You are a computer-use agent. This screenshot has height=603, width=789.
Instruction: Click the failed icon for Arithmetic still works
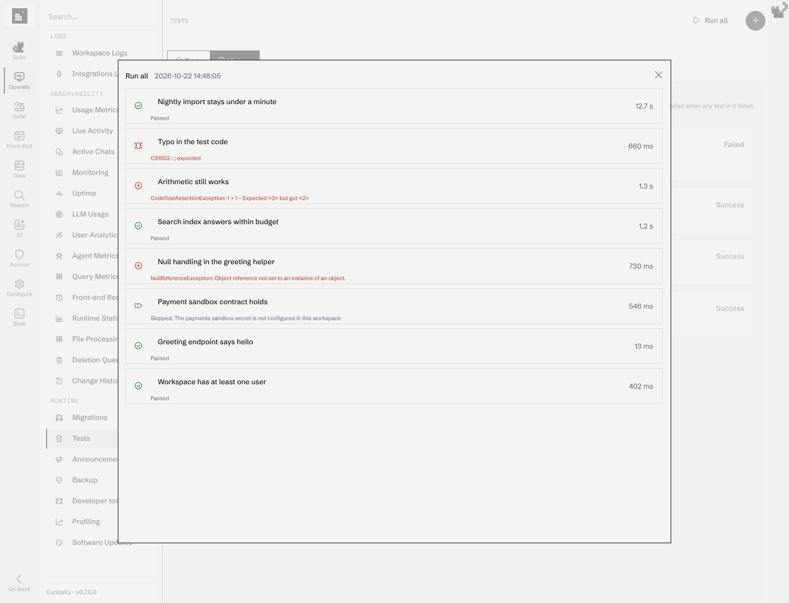[139, 186]
